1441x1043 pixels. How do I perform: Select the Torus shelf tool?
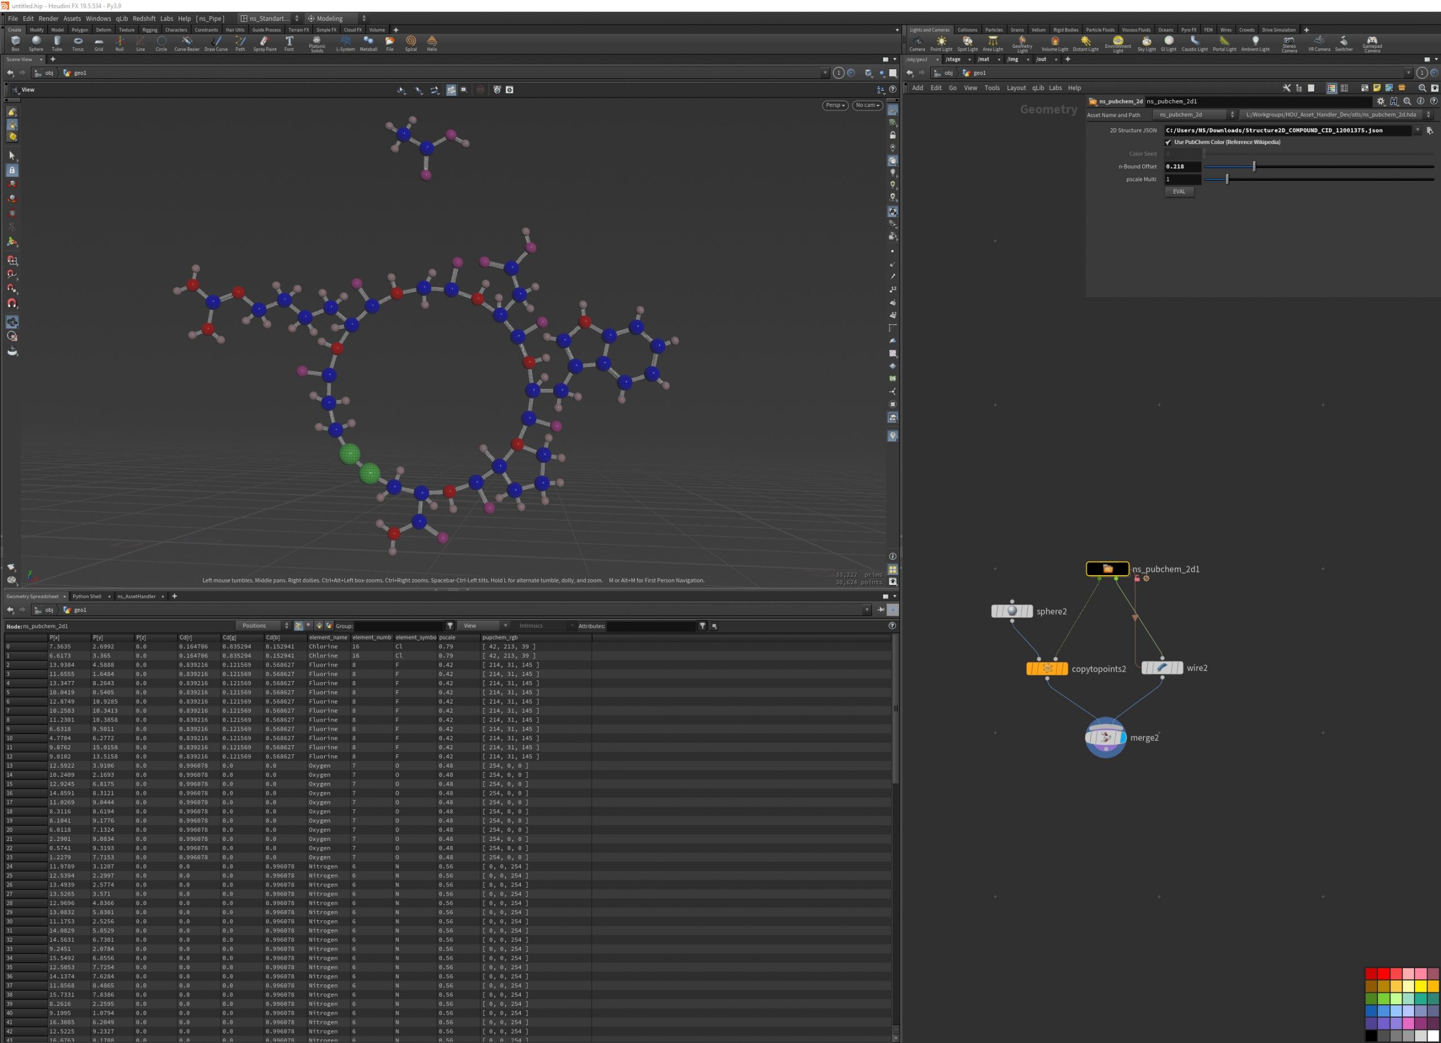78,43
